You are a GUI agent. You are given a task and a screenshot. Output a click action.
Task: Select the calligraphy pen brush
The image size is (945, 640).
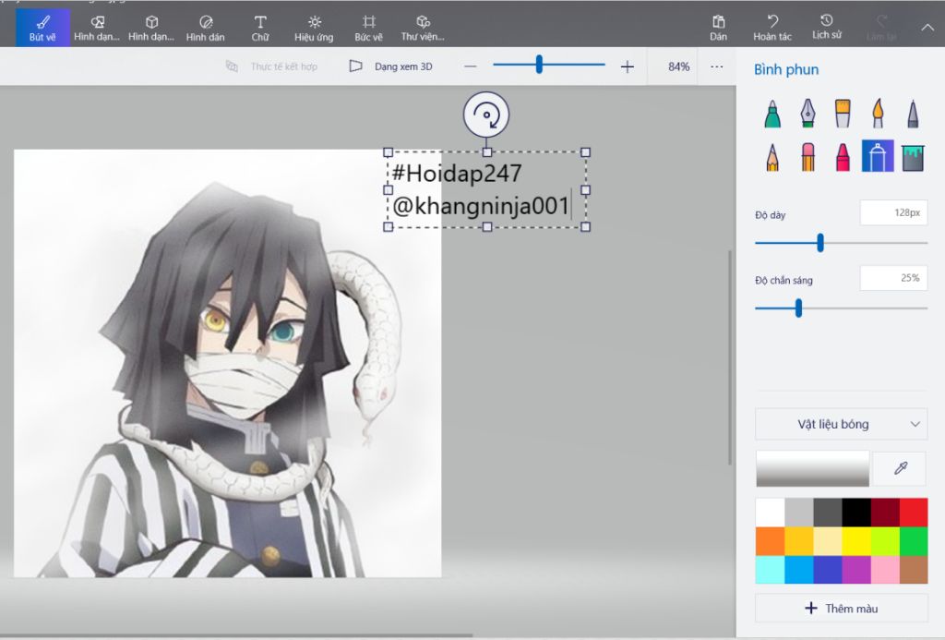coord(807,113)
